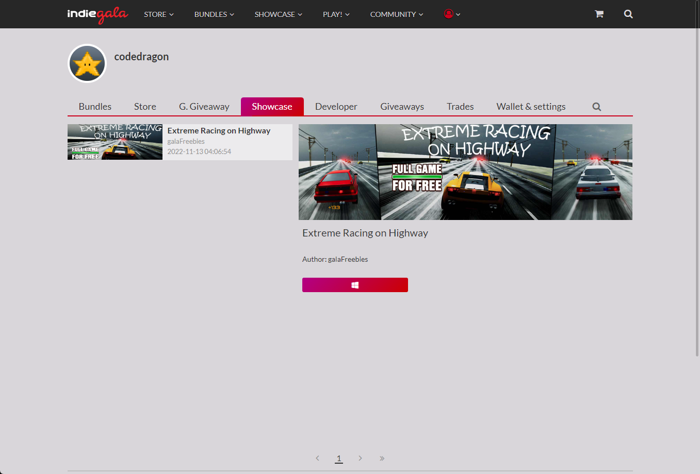Open Extreme Racing on Highway list title
Image resolution: width=700 pixels, height=474 pixels.
[x=219, y=131]
